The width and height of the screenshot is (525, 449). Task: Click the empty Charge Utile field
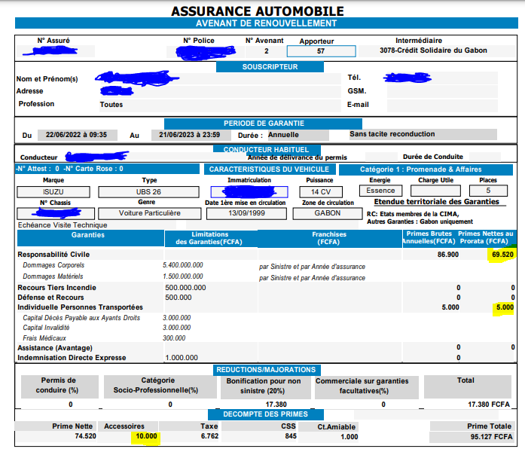pyautogui.click(x=435, y=191)
